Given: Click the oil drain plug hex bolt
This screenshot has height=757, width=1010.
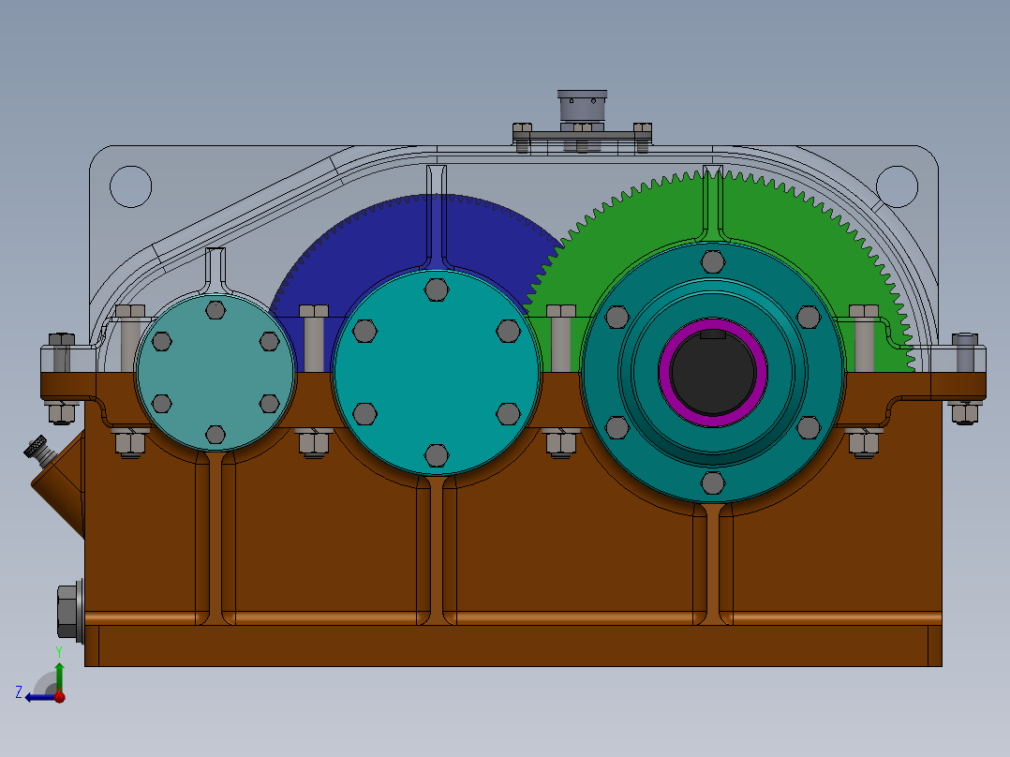Looking at the screenshot, I should point(69,609).
